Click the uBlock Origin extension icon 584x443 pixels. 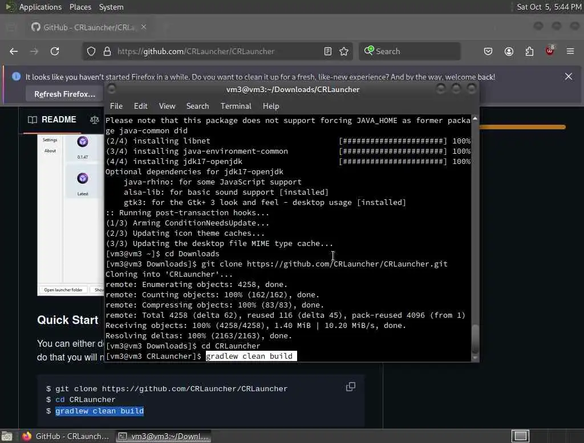[550, 51]
